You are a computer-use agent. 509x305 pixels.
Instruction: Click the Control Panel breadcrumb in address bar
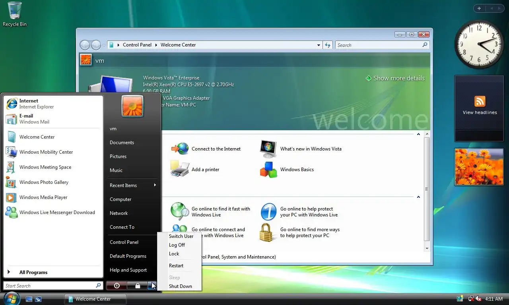137,45
